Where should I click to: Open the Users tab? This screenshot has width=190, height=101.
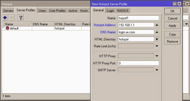pyautogui.click(x=42, y=11)
